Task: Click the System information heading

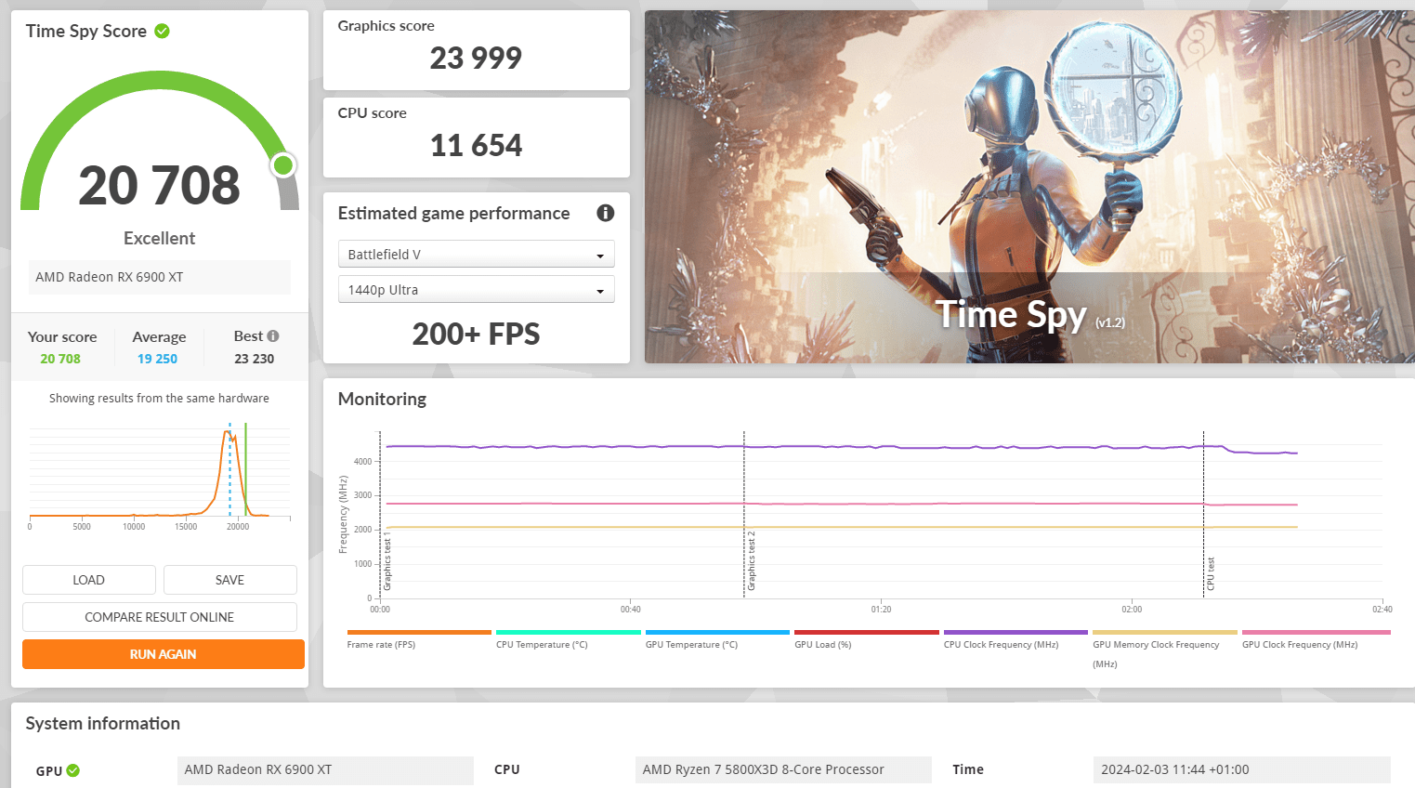Action: 103,724
